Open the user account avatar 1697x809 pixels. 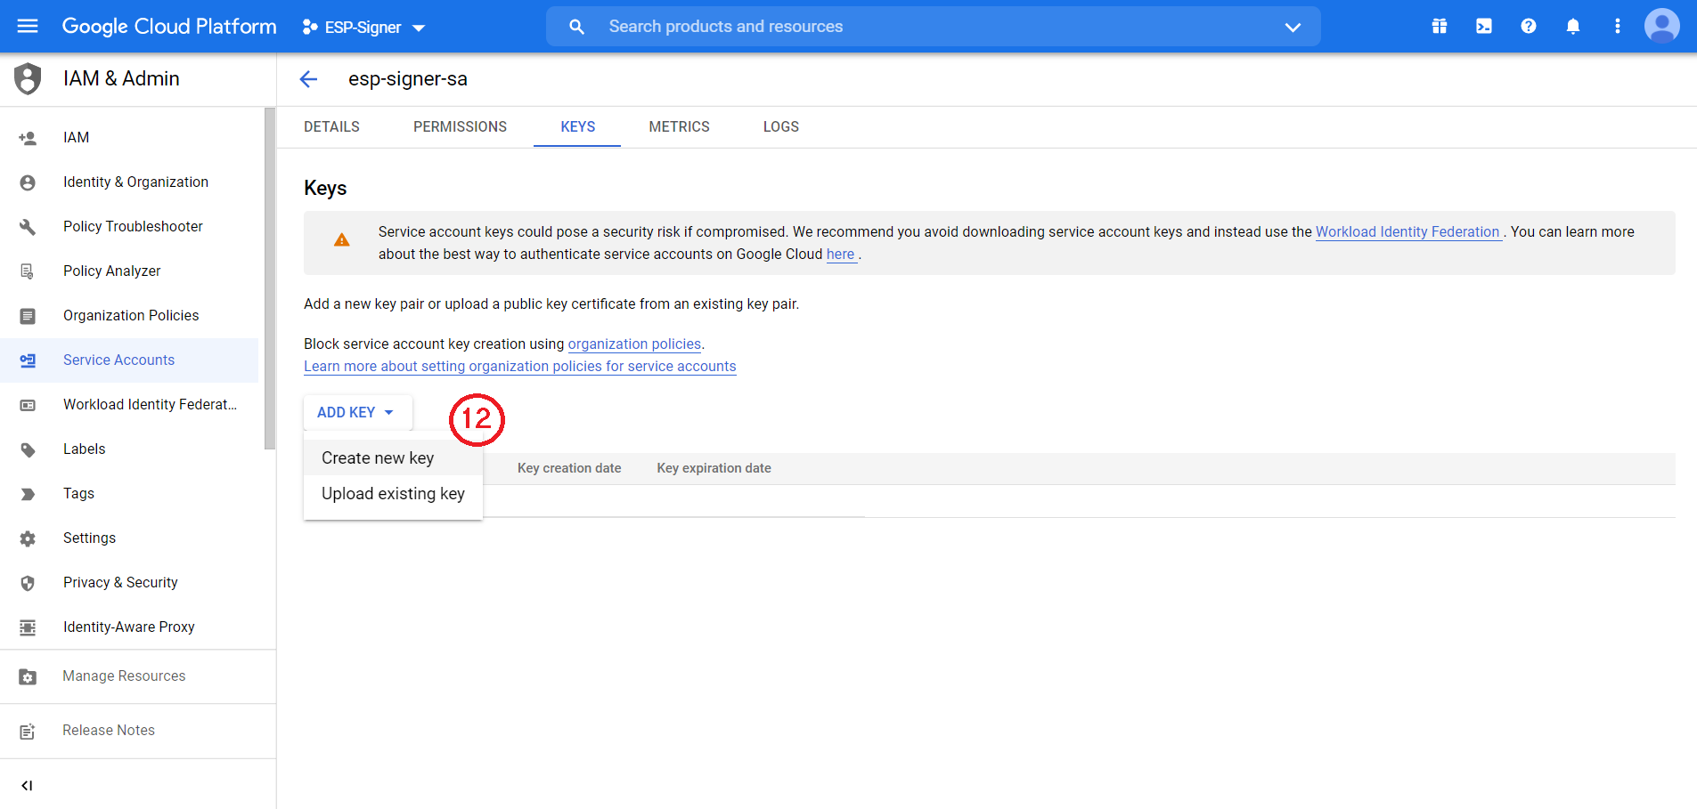[x=1662, y=26]
